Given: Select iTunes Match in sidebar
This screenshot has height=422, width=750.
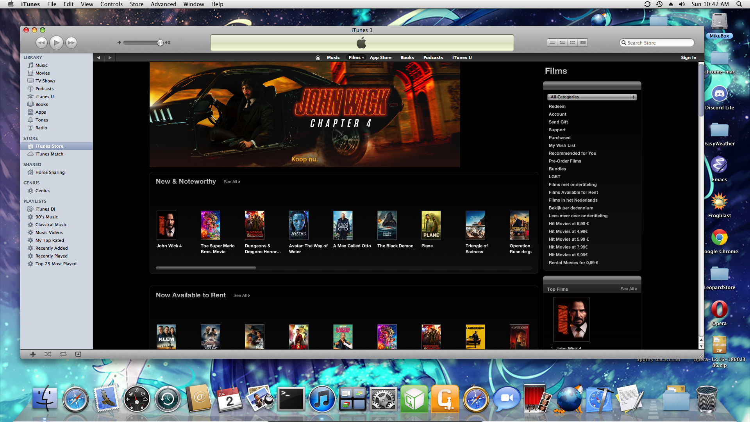Looking at the screenshot, I should [49, 154].
